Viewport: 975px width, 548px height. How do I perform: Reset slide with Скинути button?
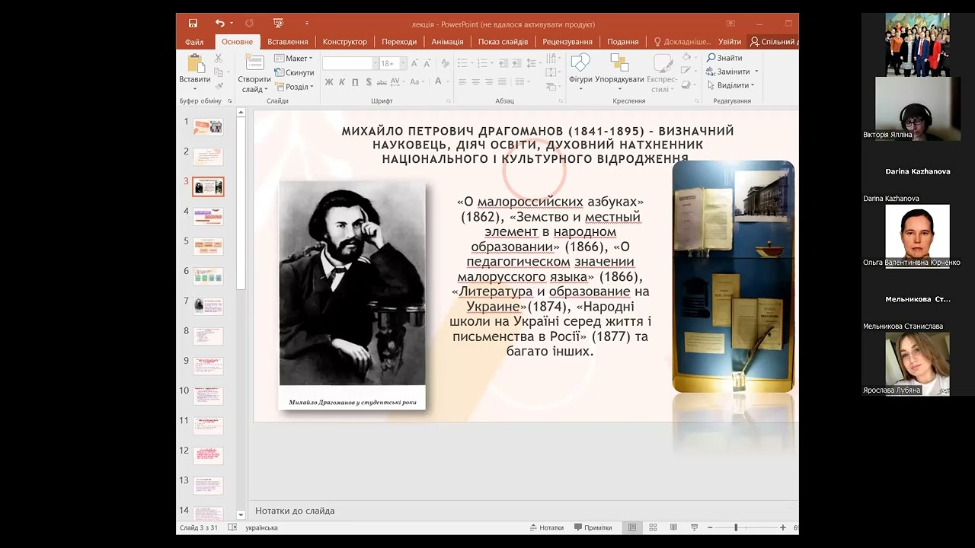coord(294,72)
